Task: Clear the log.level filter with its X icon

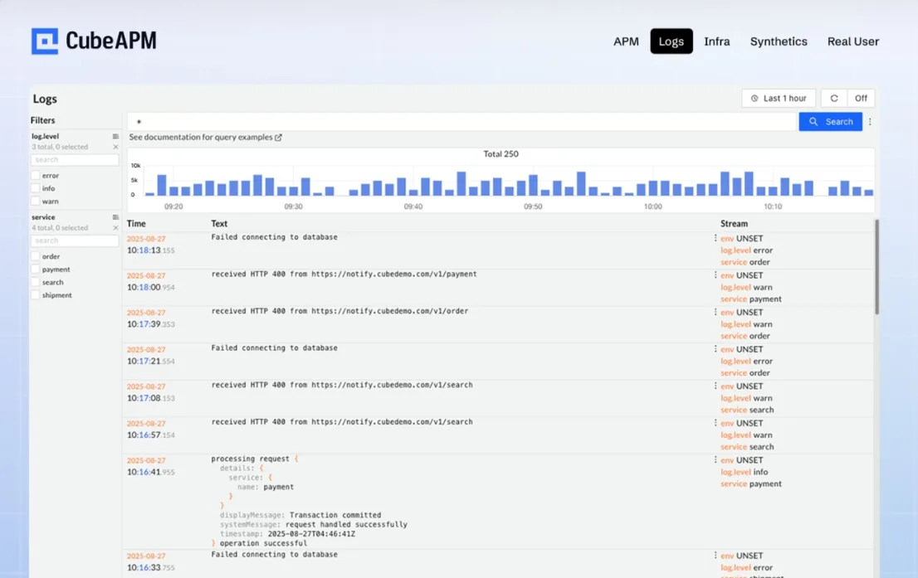Action: click(115, 146)
